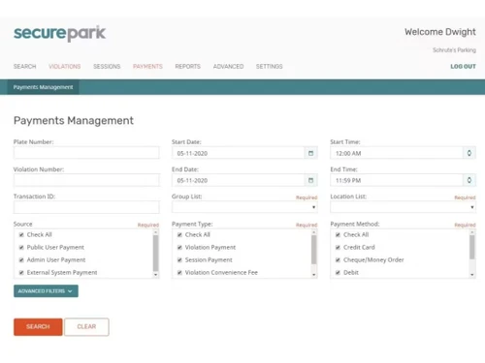Focus the Plate Number field
485x363 pixels.
tap(86, 153)
